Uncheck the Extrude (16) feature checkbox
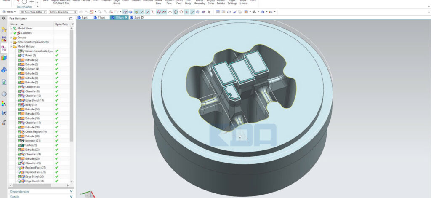 point(19,118)
